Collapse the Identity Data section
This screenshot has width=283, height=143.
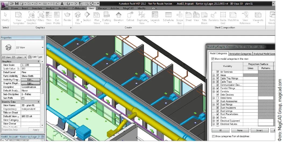click(38, 102)
